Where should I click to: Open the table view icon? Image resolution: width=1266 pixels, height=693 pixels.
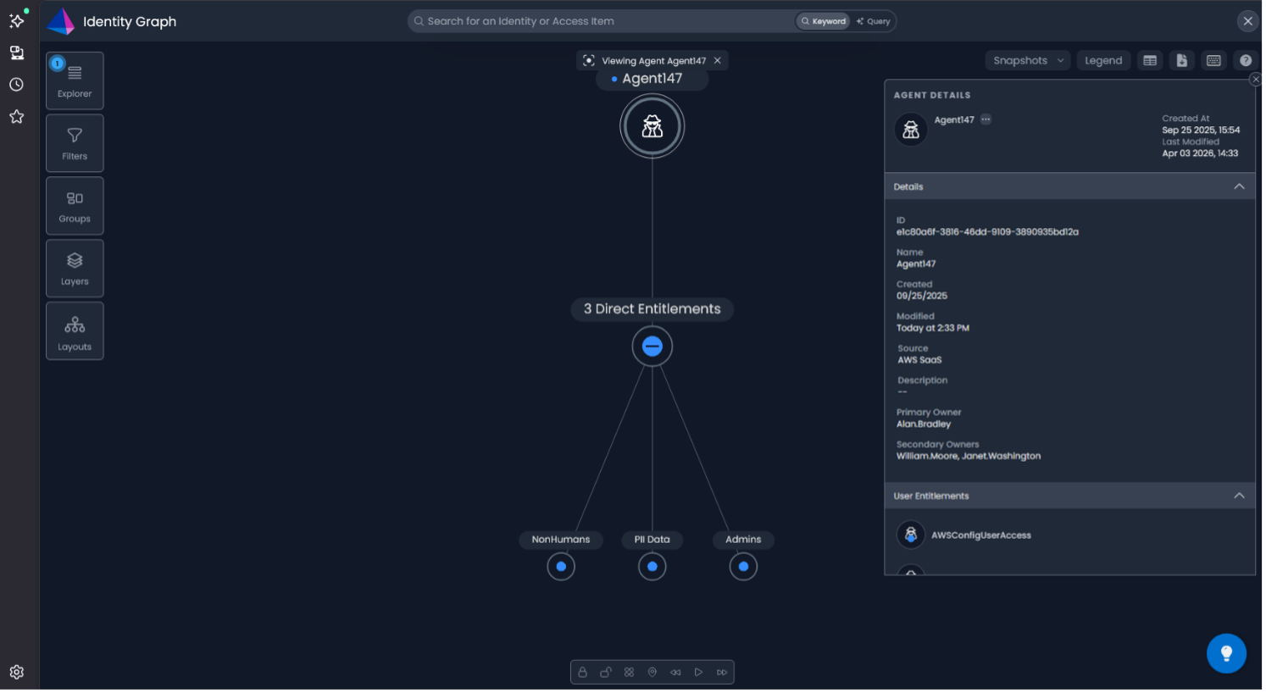[x=1150, y=61]
